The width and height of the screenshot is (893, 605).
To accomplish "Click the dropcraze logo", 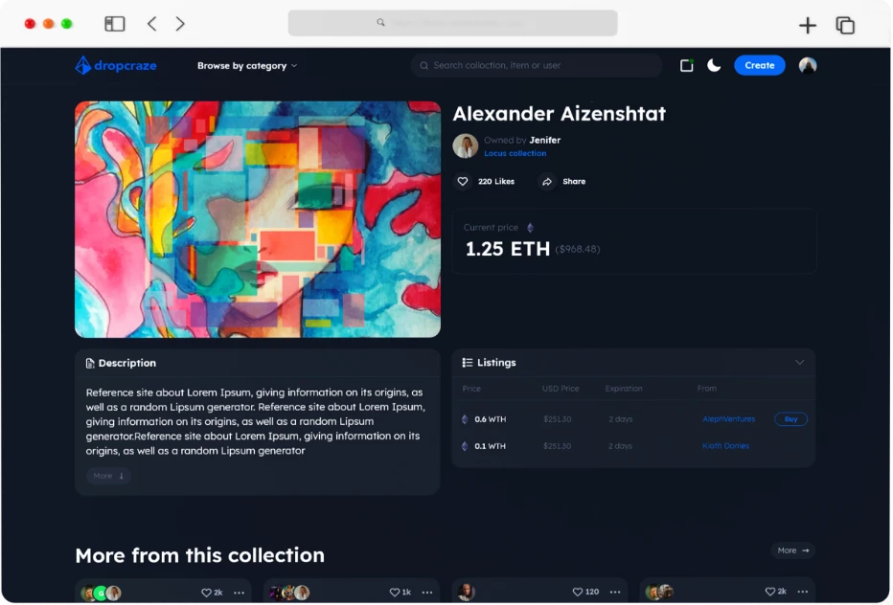I will point(116,65).
